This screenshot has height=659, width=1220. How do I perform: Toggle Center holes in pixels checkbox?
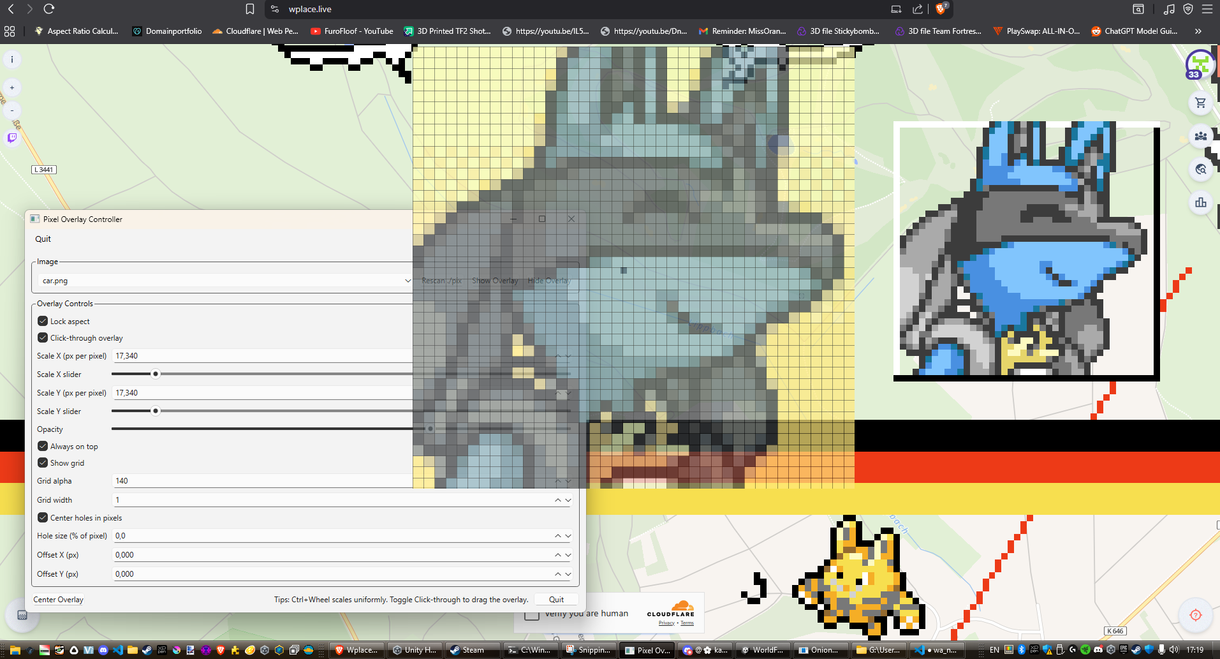pos(43,517)
